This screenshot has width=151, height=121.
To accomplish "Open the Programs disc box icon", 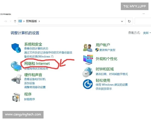I will tap(16, 97).
